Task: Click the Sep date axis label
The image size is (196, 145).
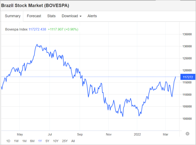Action: coord(80,135)
